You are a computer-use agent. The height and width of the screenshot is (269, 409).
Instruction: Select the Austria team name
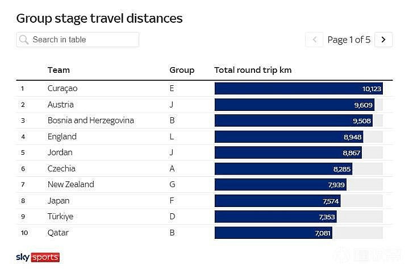pos(61,105)
